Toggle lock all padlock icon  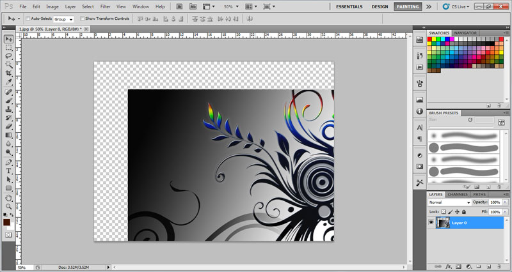[x=464, y=212]
